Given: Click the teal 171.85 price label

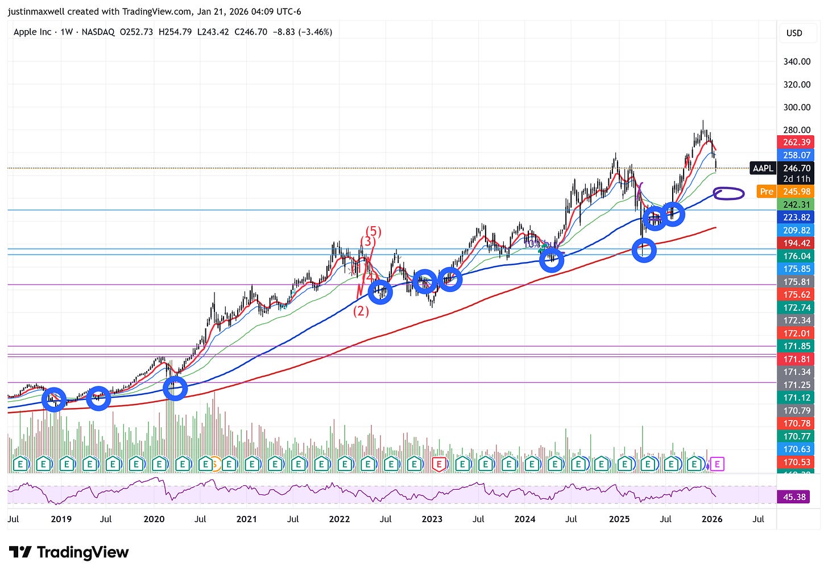Looking at the screenshot, I should [796, 346].
